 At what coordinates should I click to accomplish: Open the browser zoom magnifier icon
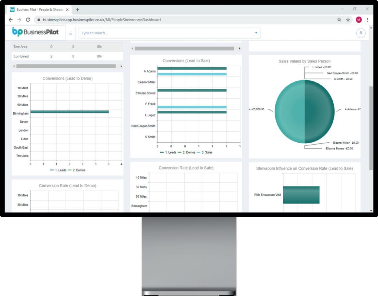339,20
